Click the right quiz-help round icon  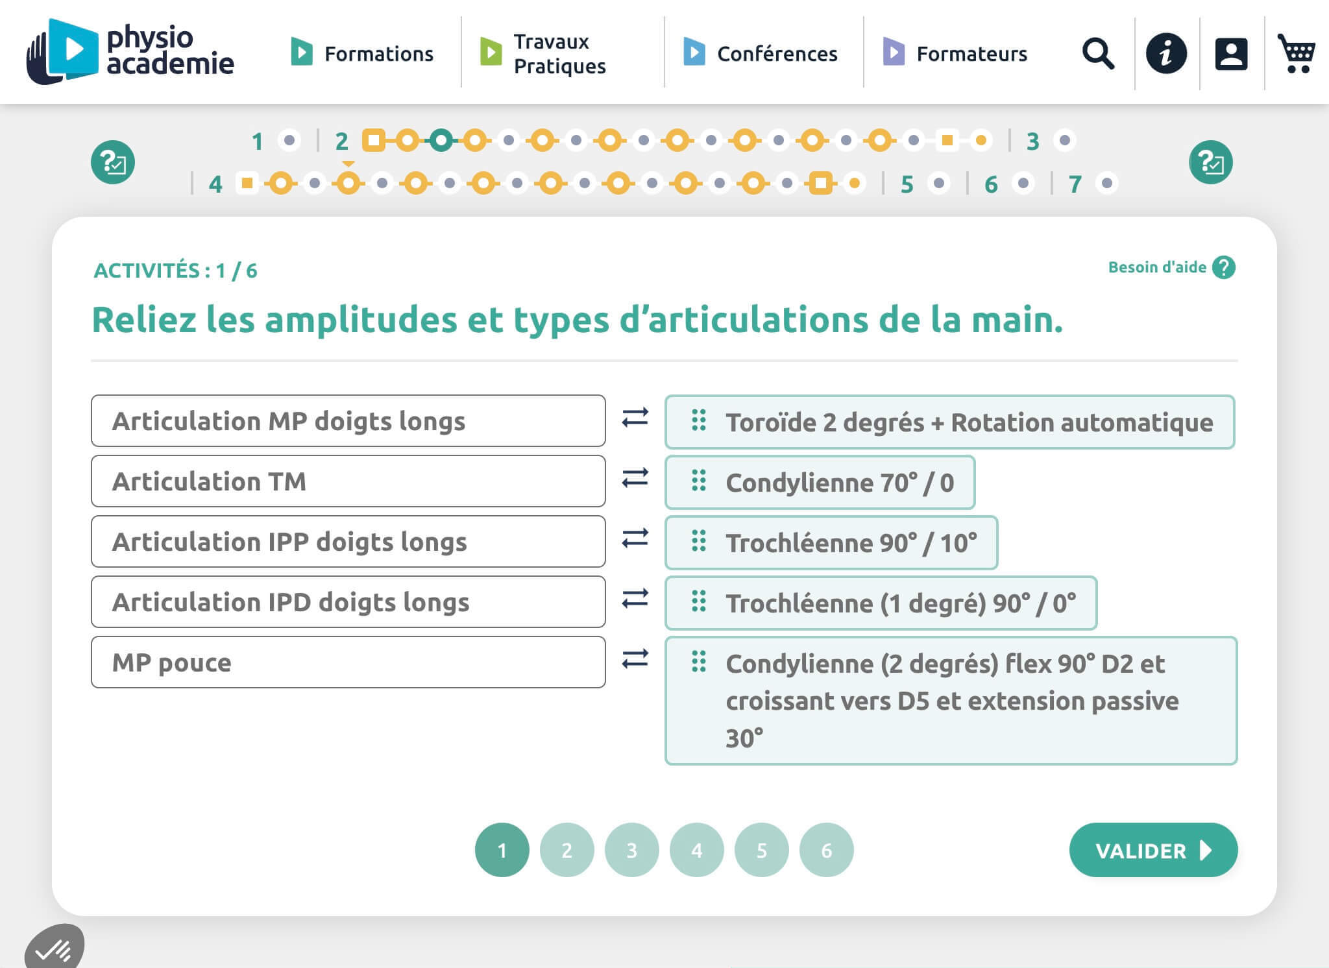1211,162
